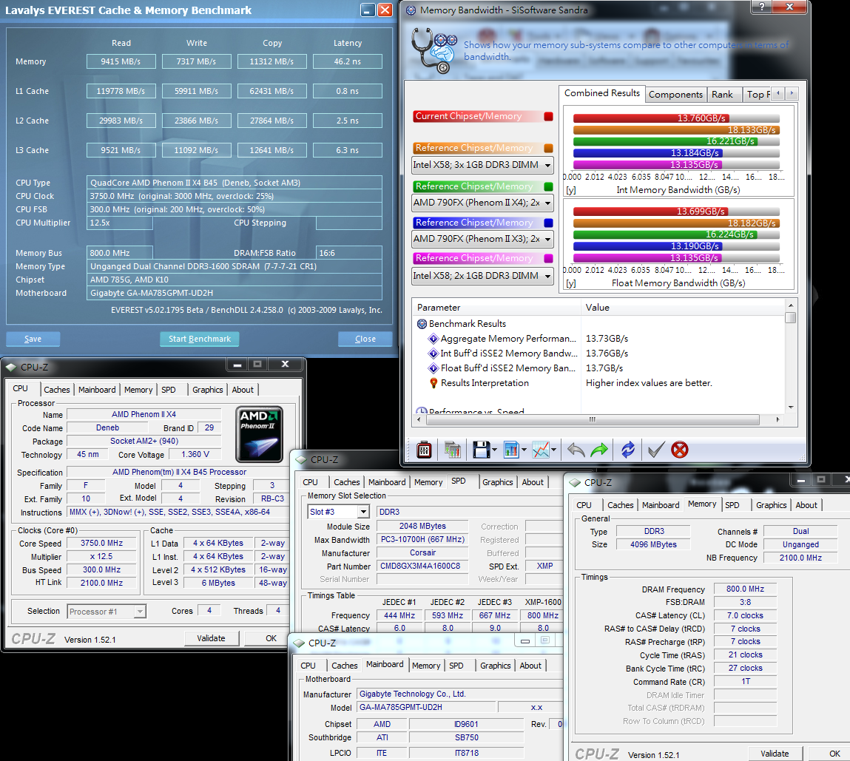
Task: Click Close button in EVEREST benchmark
Action: coord(365,339)
